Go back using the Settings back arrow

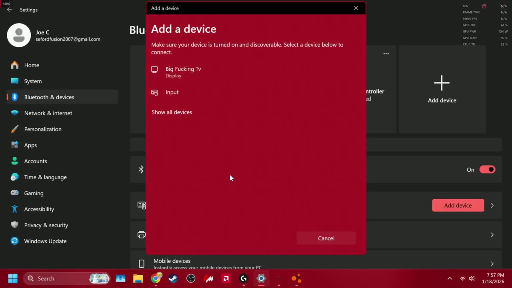pos(10,10)
